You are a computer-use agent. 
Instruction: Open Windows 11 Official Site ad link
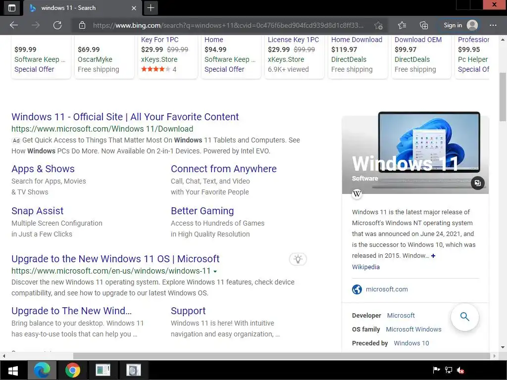[x=125, y=117]
